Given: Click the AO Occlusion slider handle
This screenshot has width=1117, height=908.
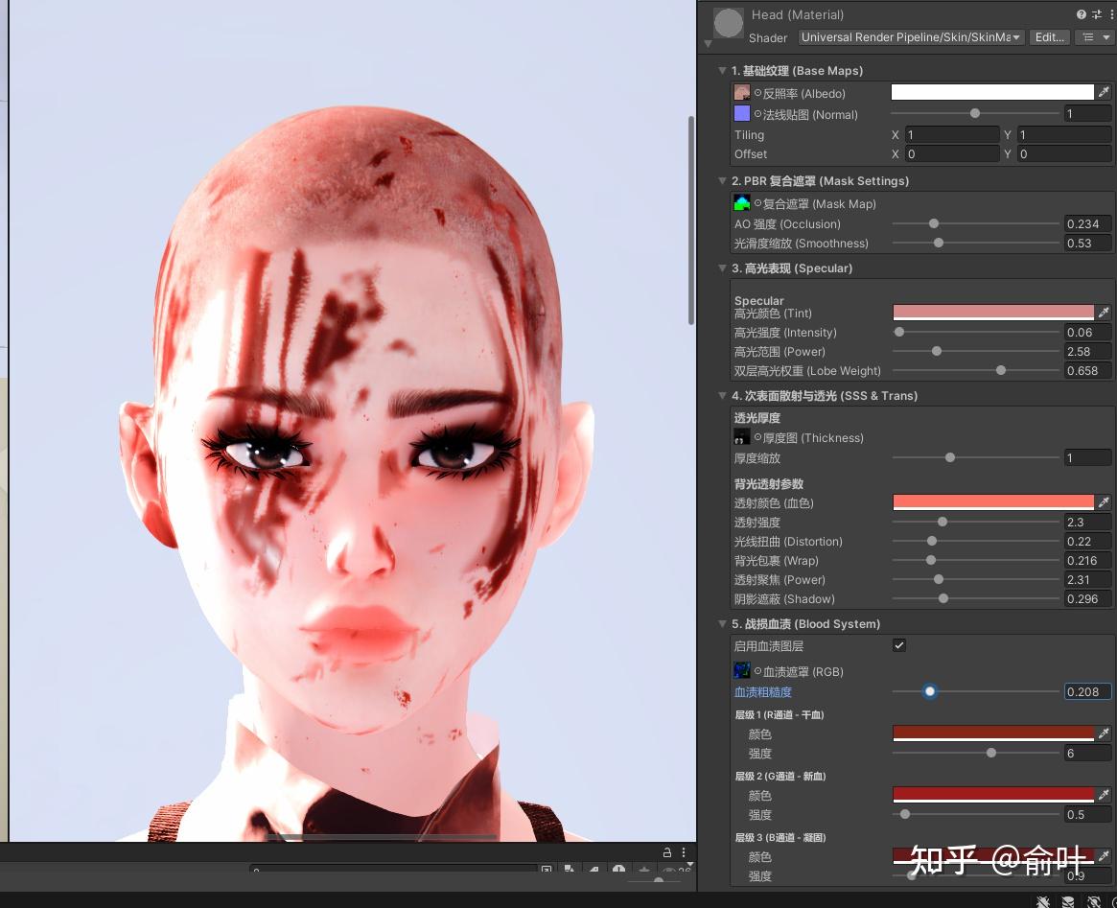Looking at the screenshot, I should click(x=934, y=223).
